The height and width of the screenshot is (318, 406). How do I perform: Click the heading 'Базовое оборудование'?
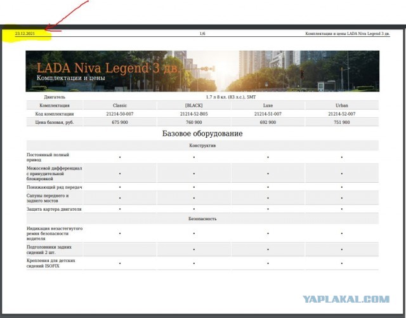[202, 133]
